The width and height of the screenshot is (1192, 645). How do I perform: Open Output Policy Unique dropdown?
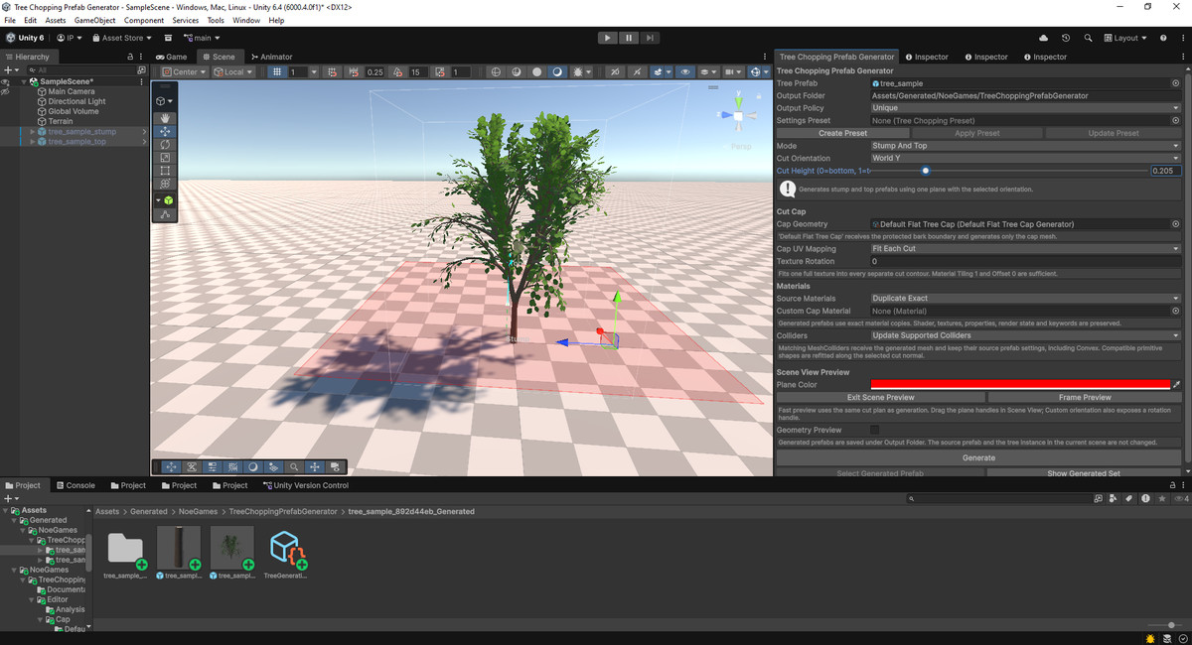pyautogui.click(x=1025, y=108)
